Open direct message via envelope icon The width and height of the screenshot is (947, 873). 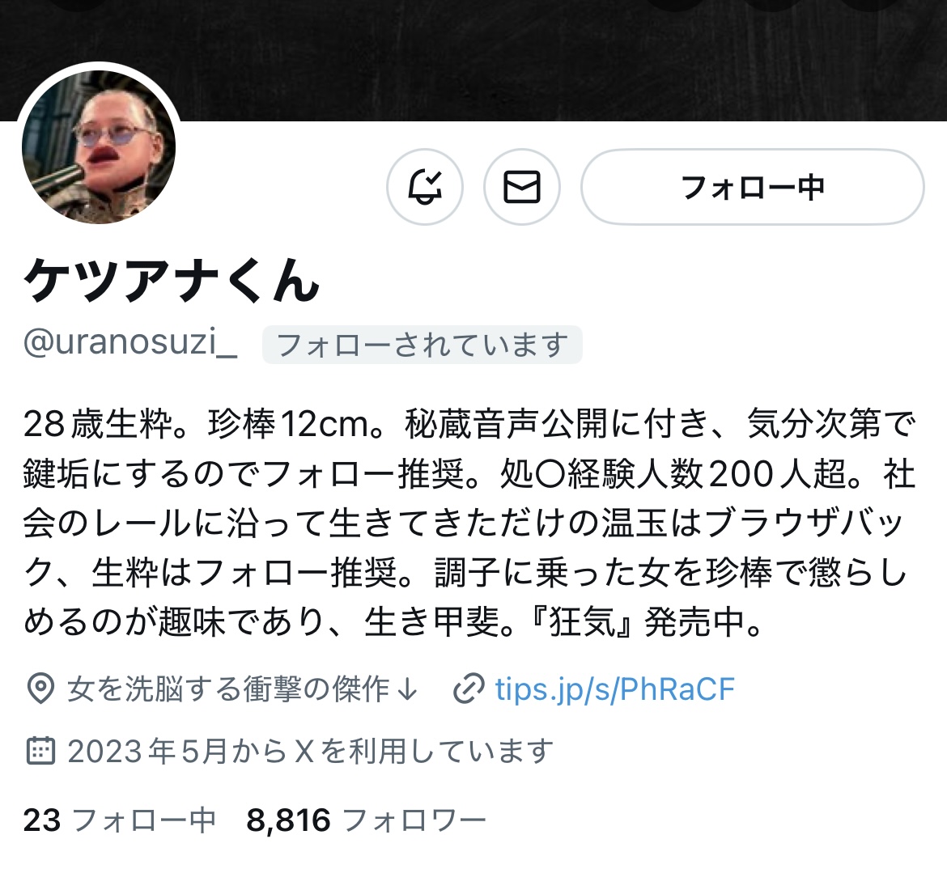point(522,187)
